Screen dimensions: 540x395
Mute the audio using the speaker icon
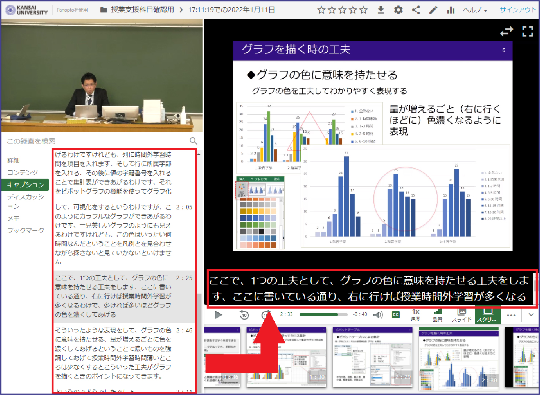click(378, 314)
